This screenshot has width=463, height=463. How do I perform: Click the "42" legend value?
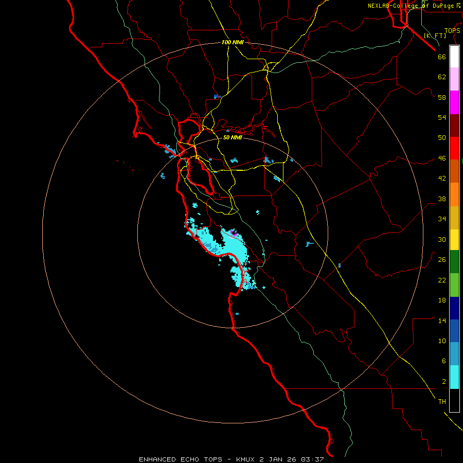coord(442,179)
